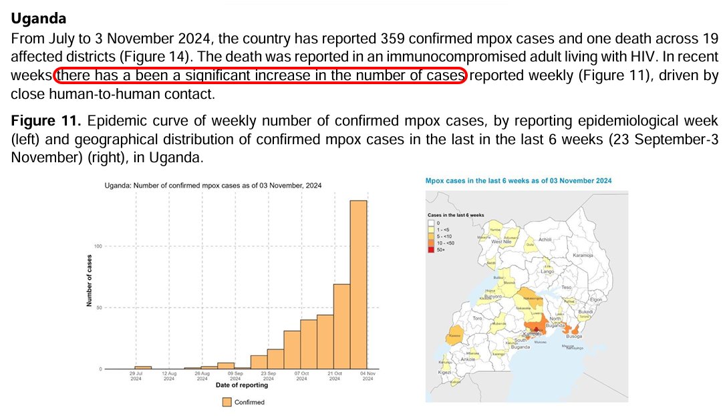Click the orange Kasese district on the map
The image size is (723, 416).
coord(454,335)
